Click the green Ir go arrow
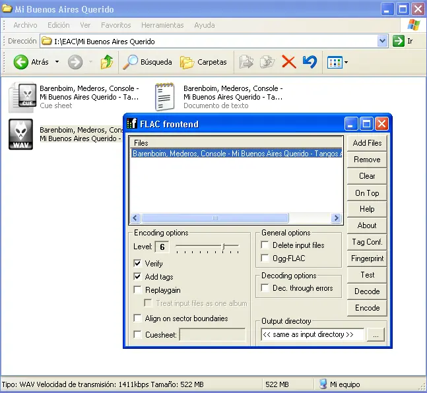427x393 pixels. click(399, 41)
